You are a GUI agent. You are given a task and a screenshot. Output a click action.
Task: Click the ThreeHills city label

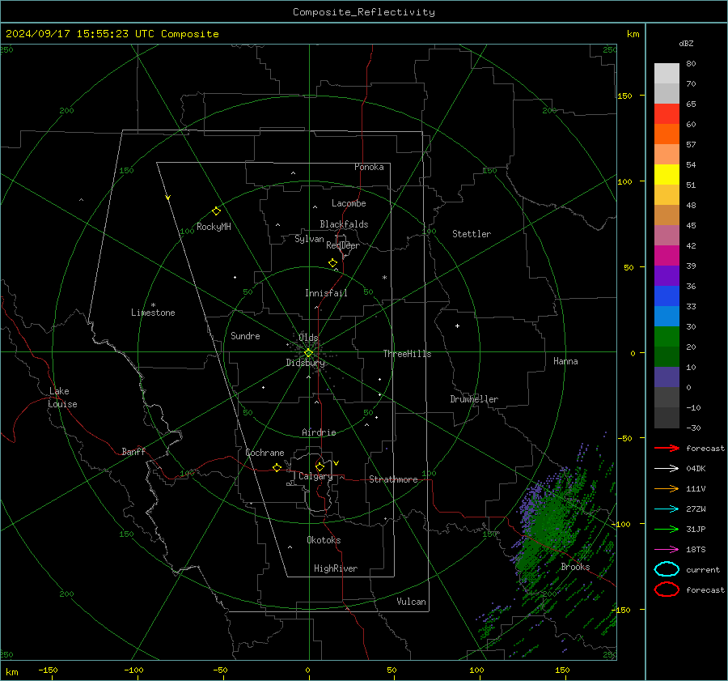407,354
